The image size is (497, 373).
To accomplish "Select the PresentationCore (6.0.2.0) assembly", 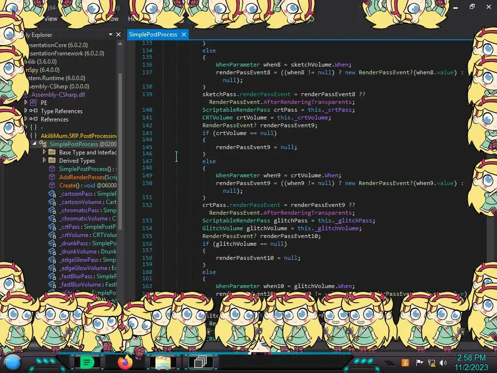I will 57,45.
